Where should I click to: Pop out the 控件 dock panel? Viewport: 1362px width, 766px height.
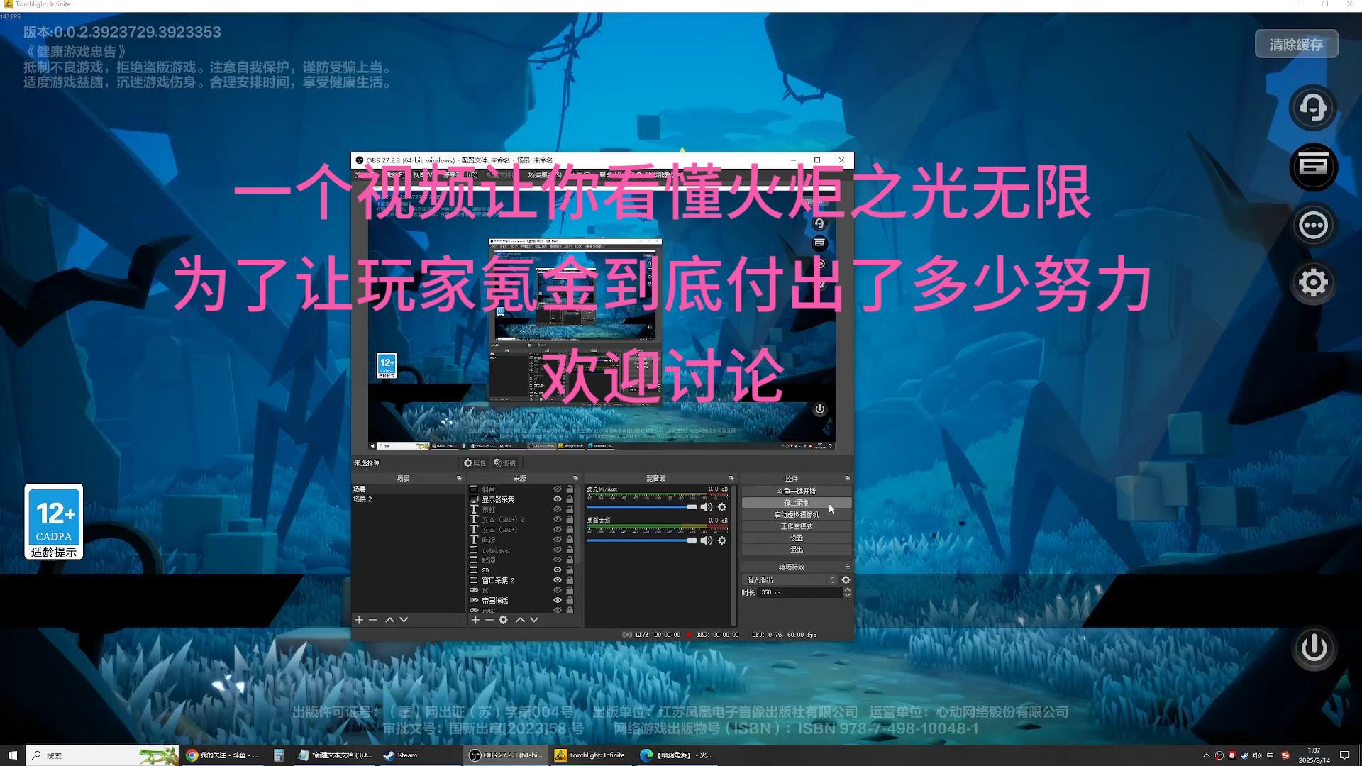click(x=847, y=478)
